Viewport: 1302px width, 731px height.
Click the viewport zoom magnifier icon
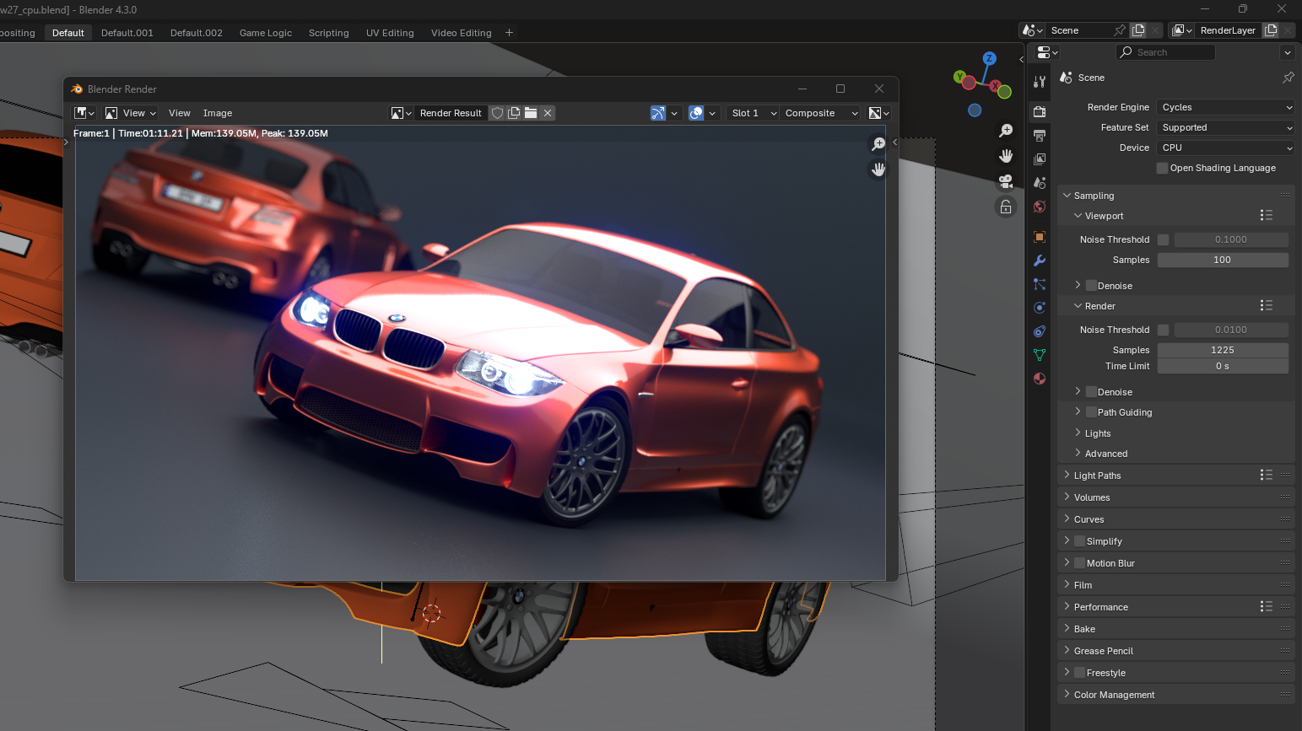point(1006,131)
